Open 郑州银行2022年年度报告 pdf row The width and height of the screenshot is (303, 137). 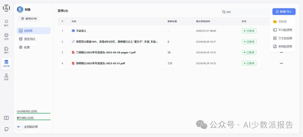click(x=176, y=63)
